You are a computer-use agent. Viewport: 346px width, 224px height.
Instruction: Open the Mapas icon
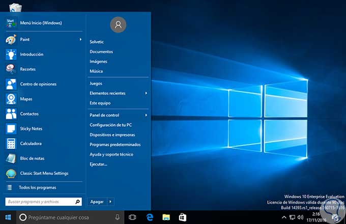11,99
